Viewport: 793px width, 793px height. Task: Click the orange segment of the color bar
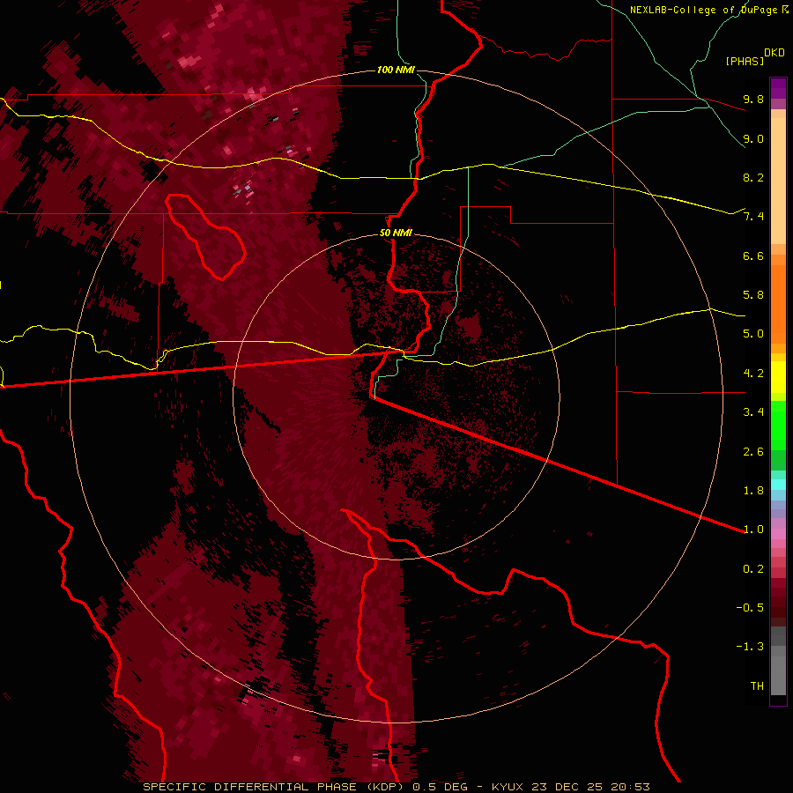[778, 303]
